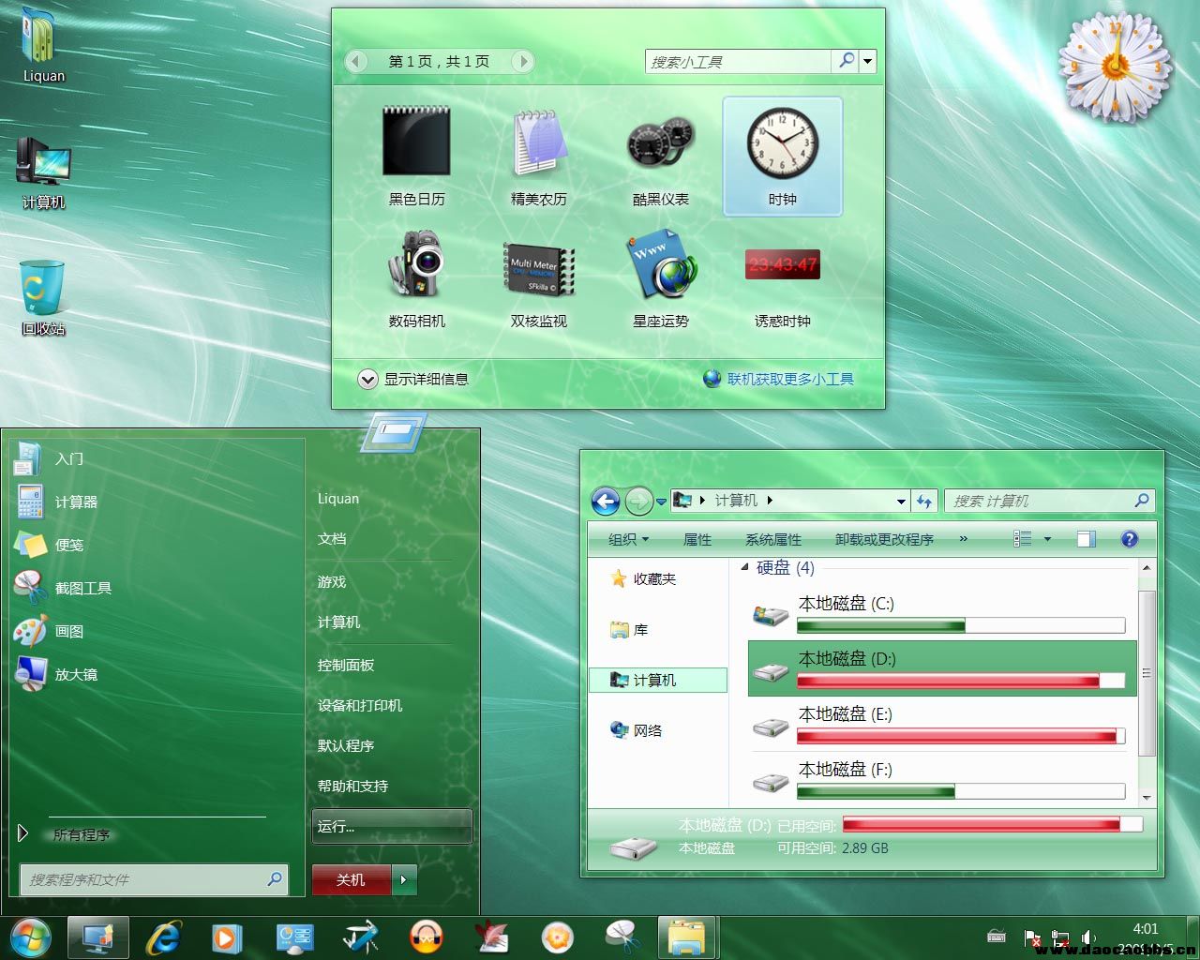Open the change view dropdown arrow
Screen dimensions: 1200x960
tap(1047, 539)
